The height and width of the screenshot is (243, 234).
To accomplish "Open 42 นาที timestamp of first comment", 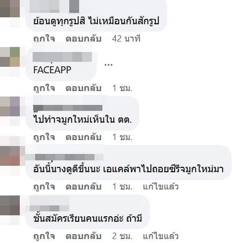I will tap(126, 39).
